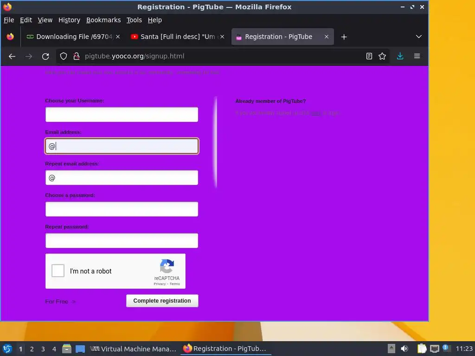Open the tracking protection shield icon

63,56
